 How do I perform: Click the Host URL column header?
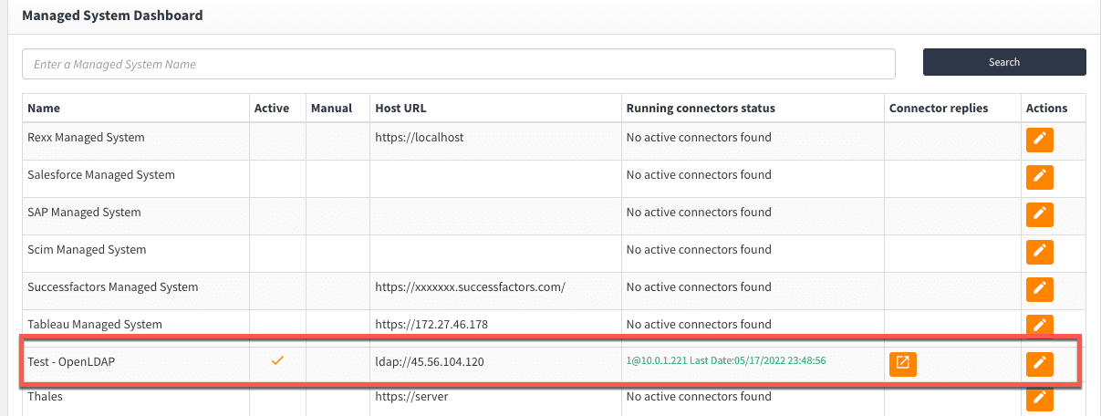(400, 108)
